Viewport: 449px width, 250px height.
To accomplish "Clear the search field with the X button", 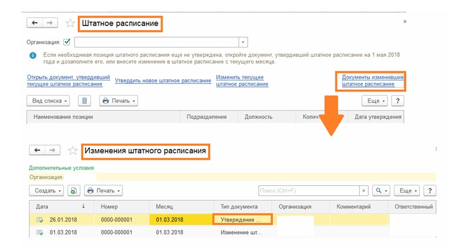I will point(364,190).
